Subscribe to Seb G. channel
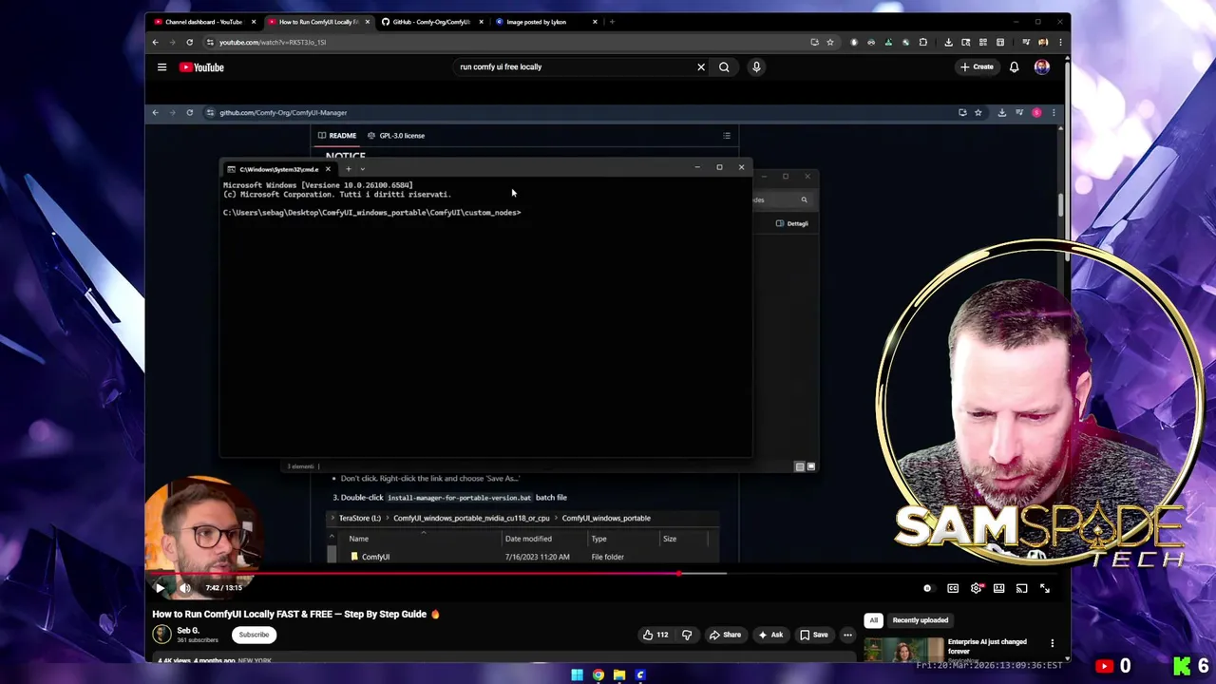This screenshot has width=1216, height=684. coord(254,635)
